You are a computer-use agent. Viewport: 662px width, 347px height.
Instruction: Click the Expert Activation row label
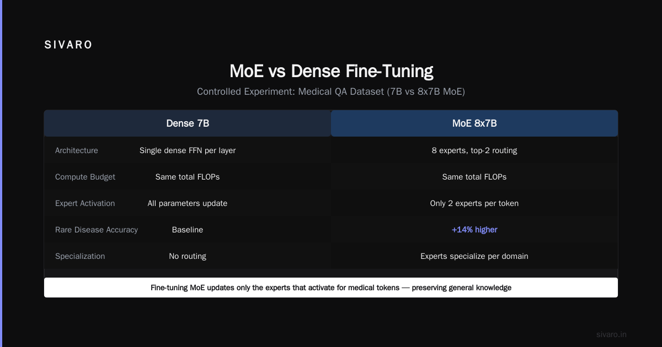coord(85,203)
